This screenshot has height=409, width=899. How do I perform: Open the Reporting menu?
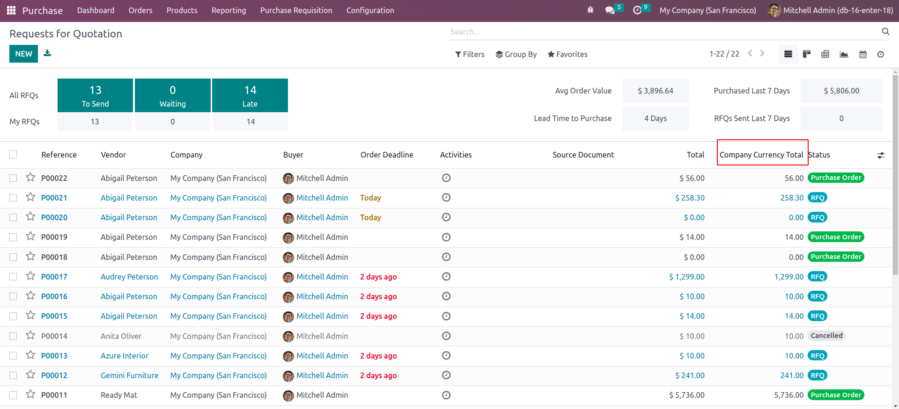point(228,10)
